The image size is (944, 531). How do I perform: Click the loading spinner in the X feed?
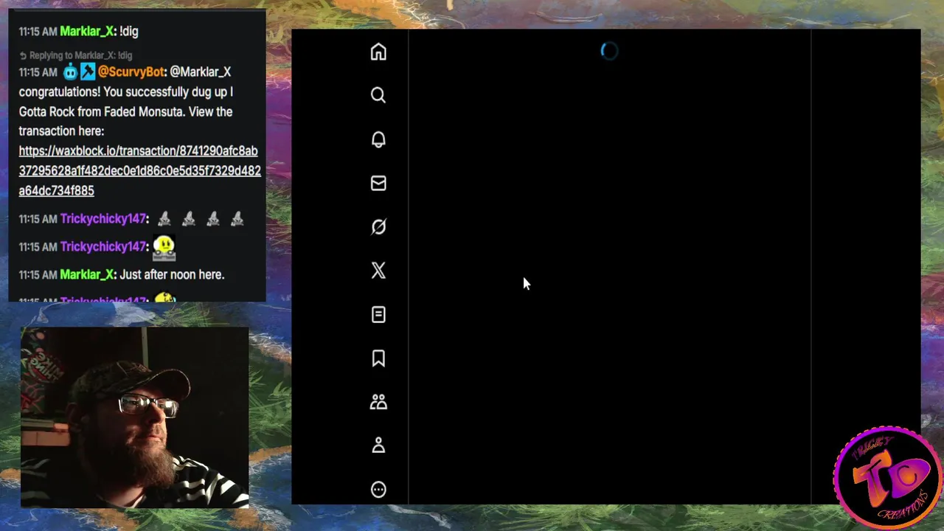point(609,51)
